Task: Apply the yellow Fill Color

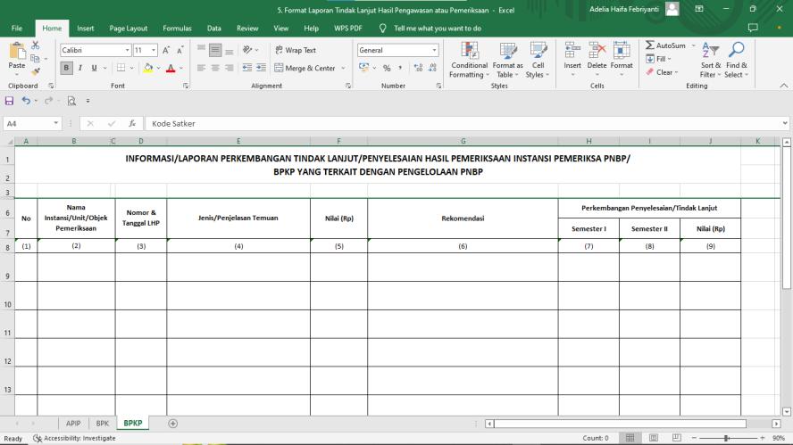Action: tap(148, 68)
